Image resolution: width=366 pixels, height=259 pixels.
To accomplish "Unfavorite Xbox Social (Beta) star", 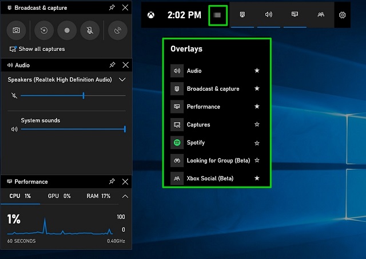I will coord(257,178).
